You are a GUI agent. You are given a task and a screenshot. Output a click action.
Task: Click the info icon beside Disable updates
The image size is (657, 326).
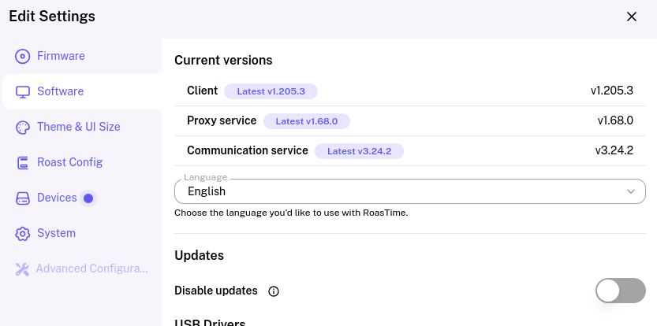[274, 291]
